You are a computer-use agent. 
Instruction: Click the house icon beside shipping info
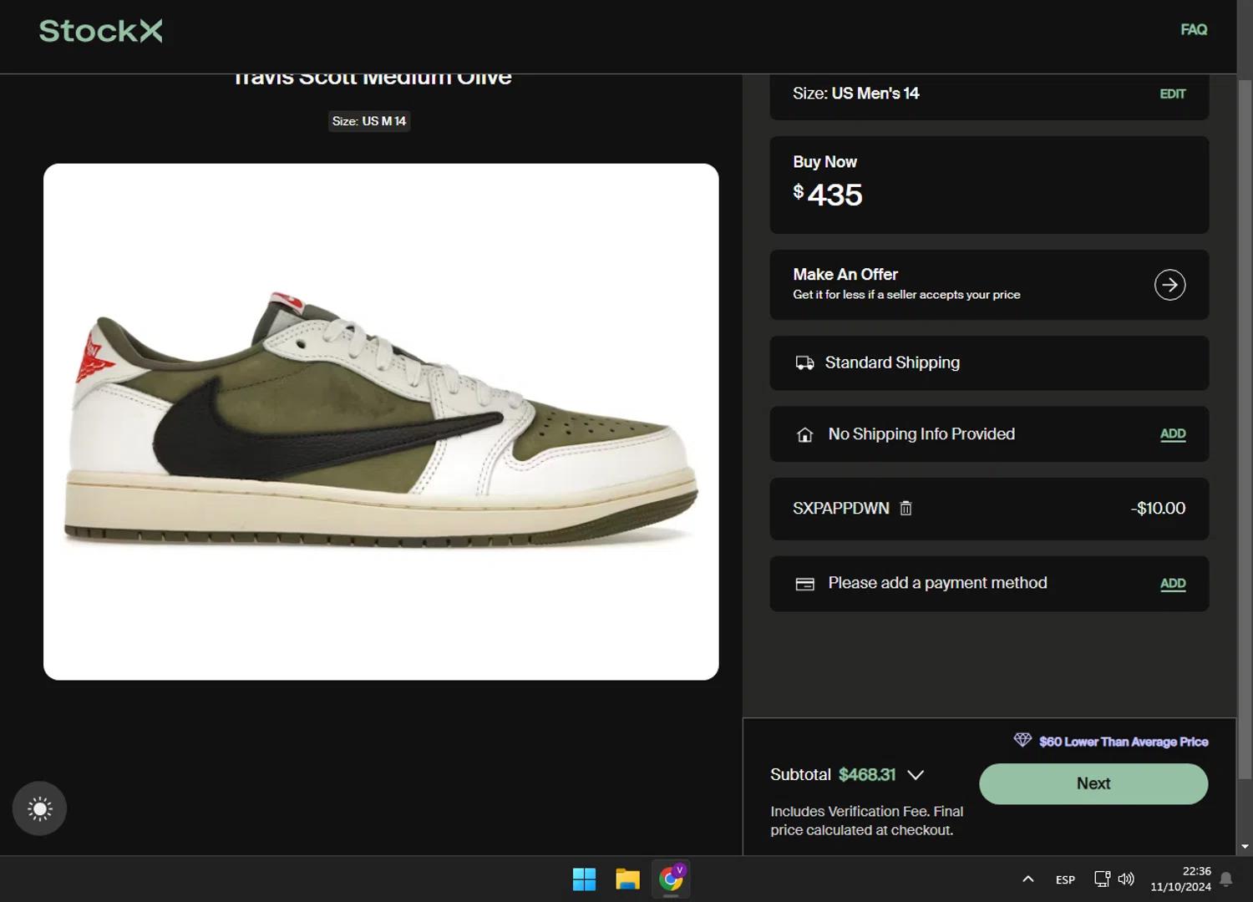pos(804,435)
